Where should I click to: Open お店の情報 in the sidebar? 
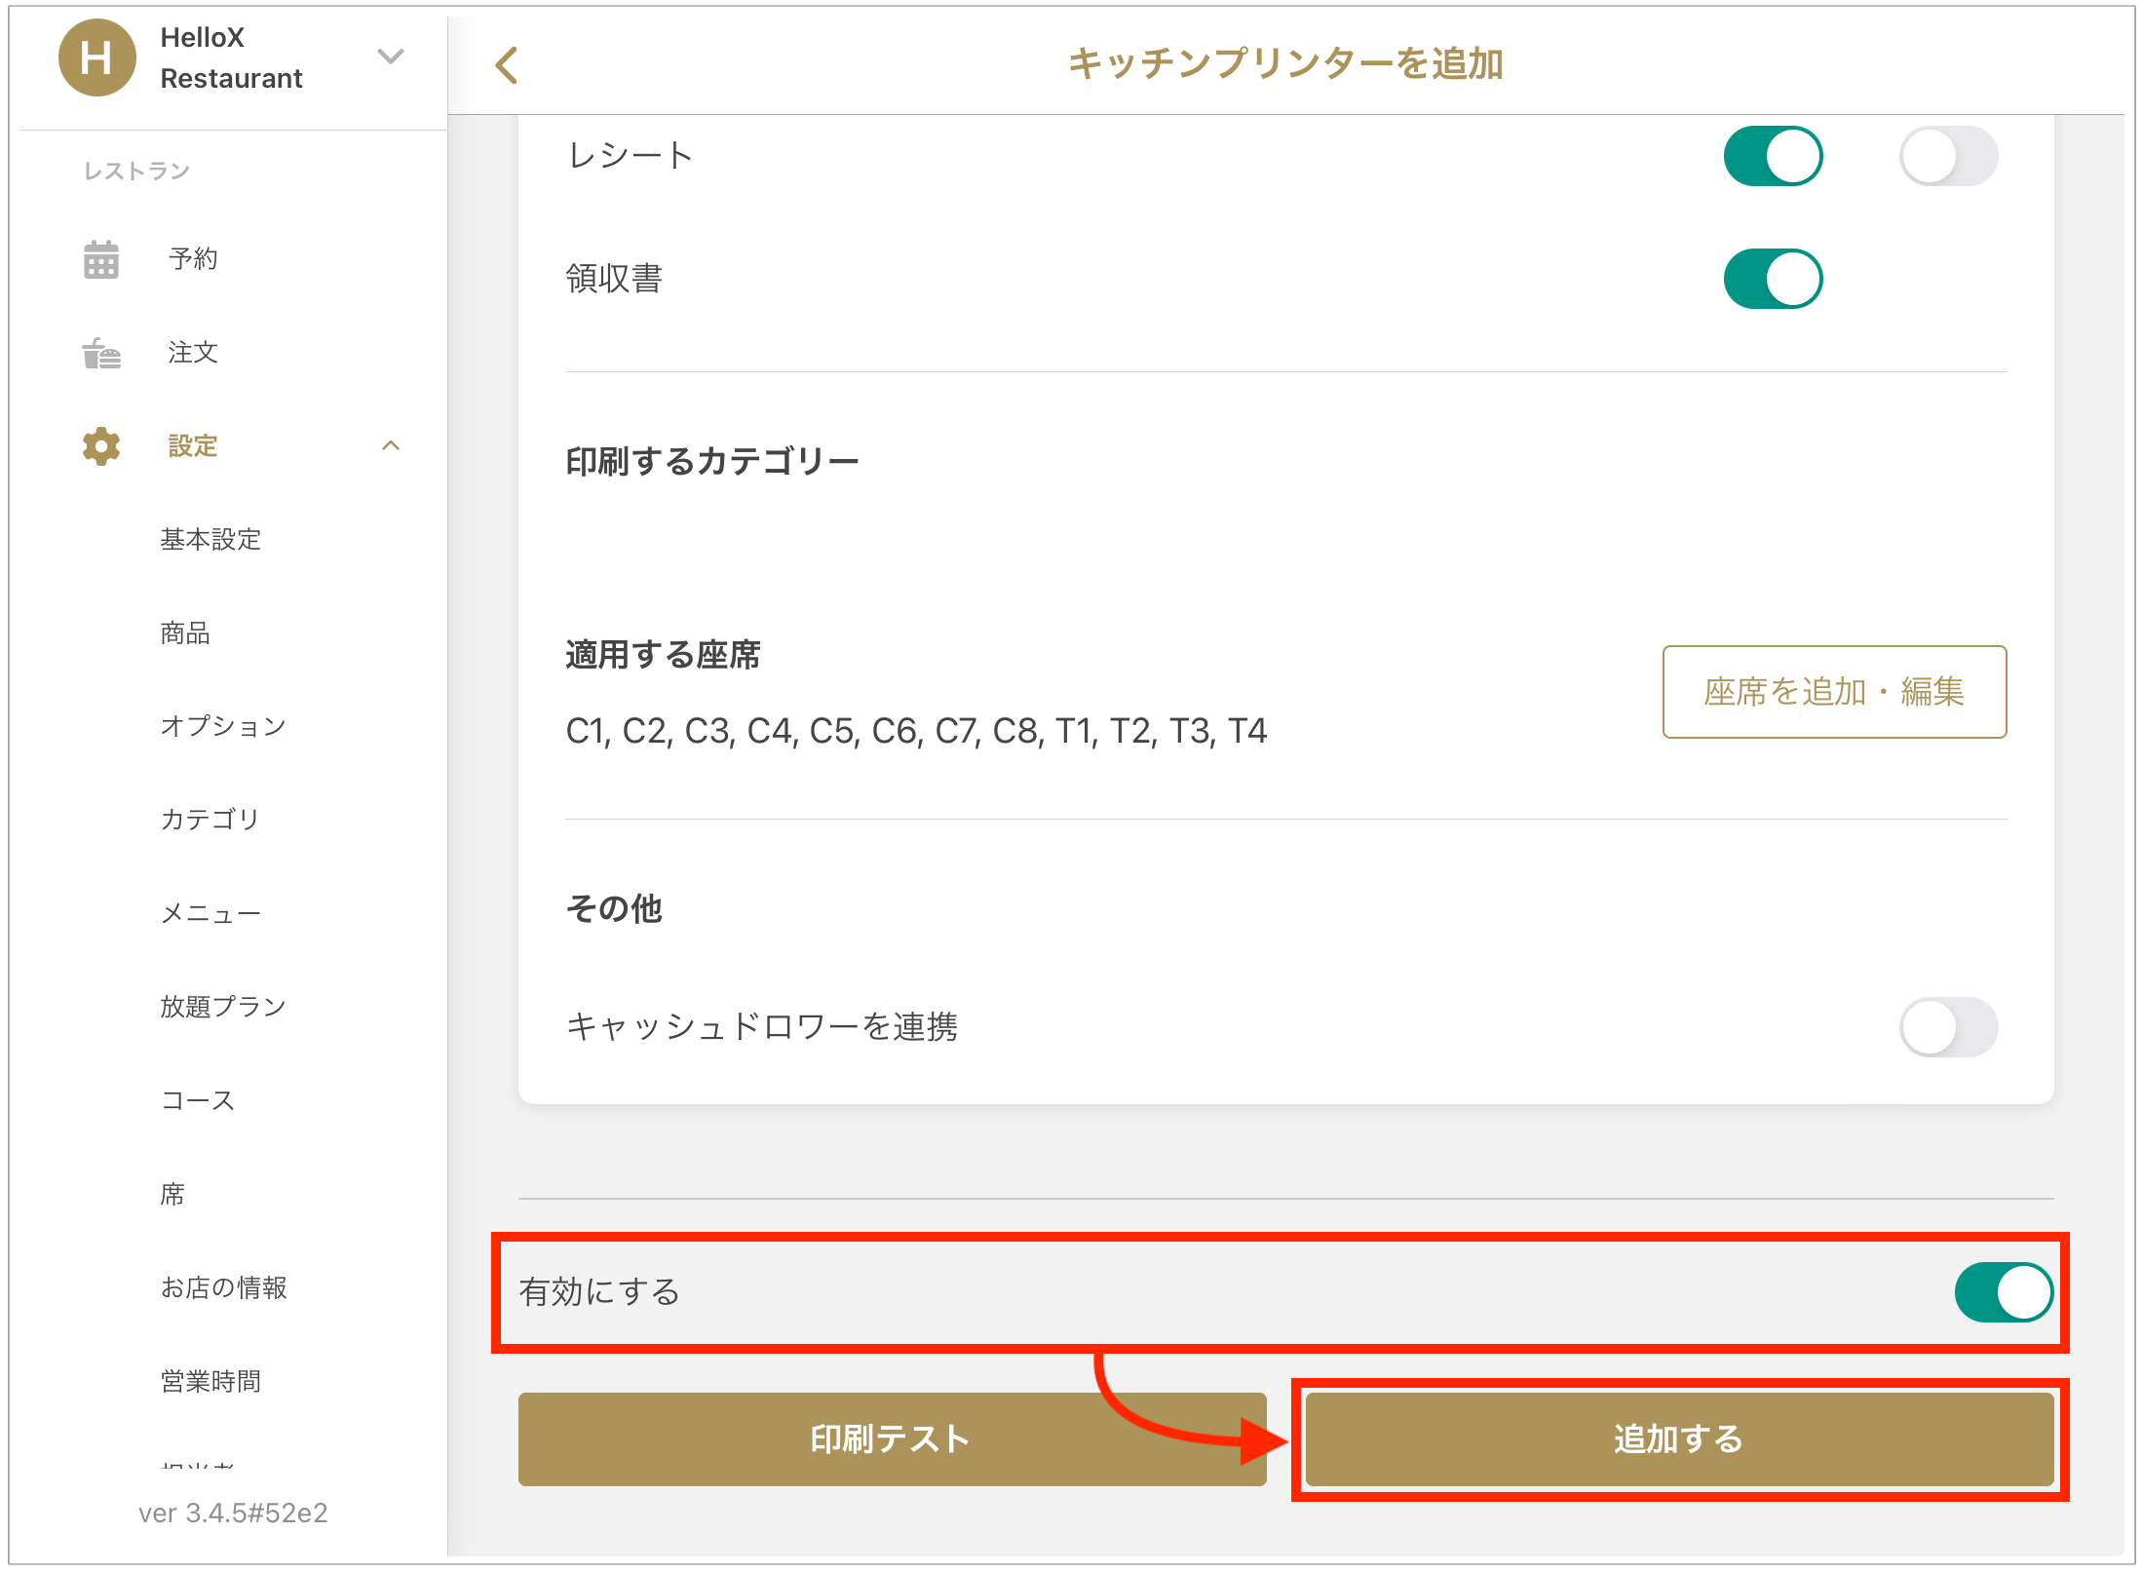[223, 1287]
